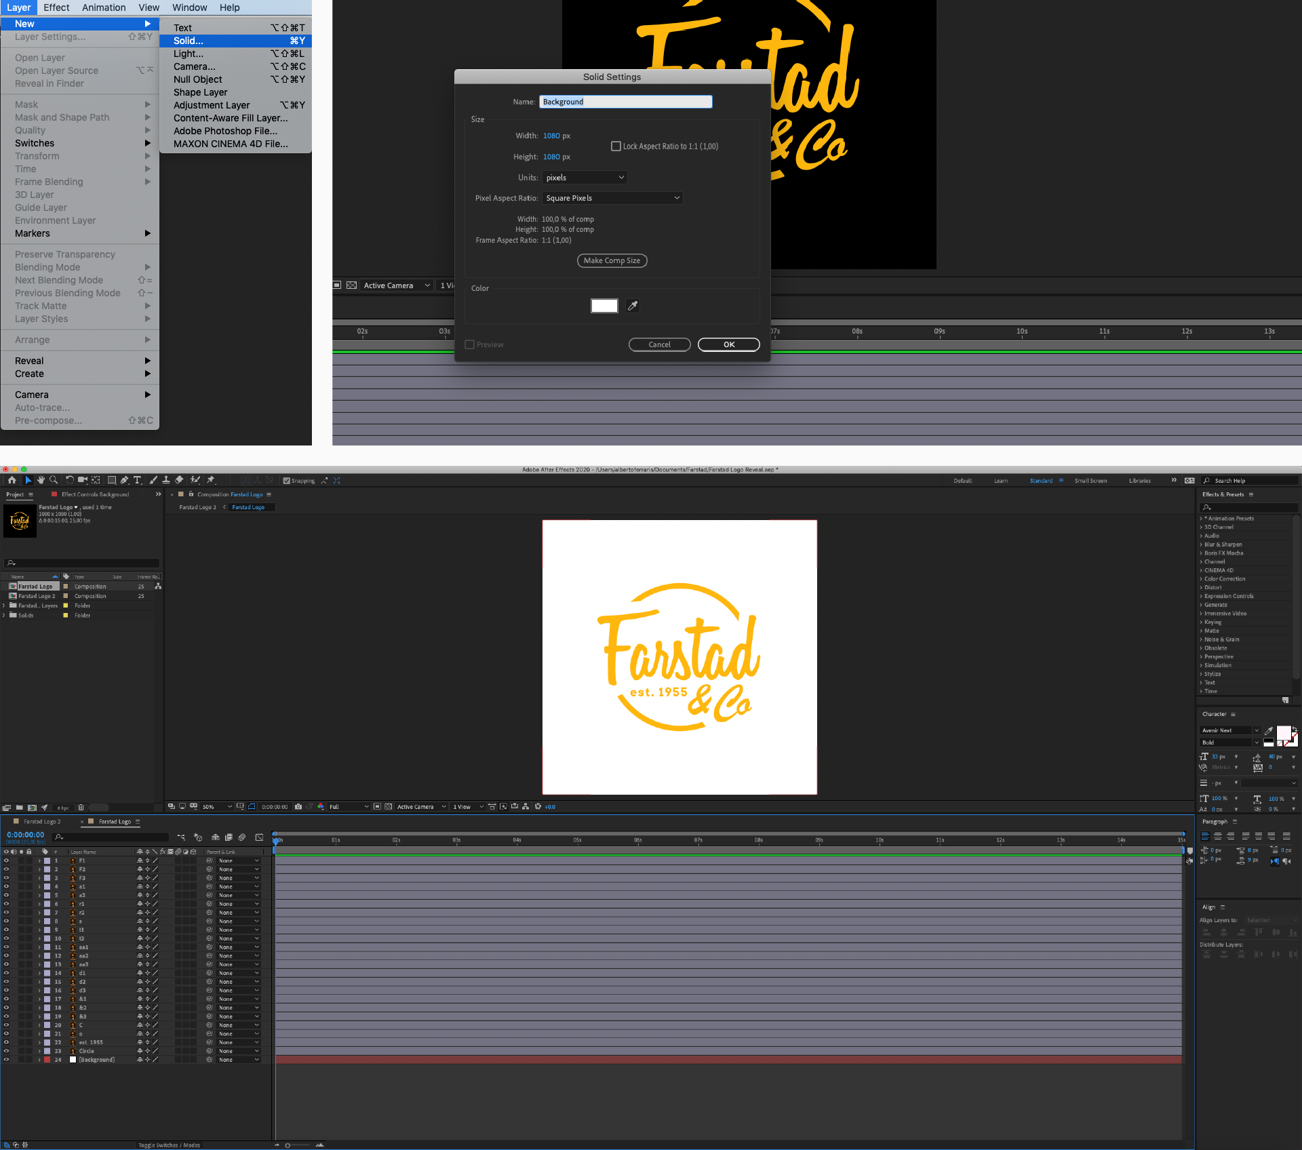The width and height of the screenshot is (1302, 1150).
Task: Select the Zoom magnifier tool
Action: [x=54, y=480]
